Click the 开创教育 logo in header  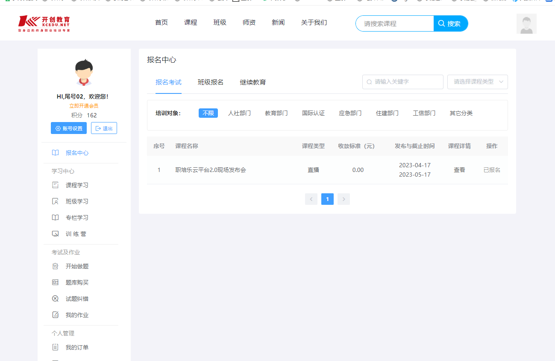coord(44,24)
